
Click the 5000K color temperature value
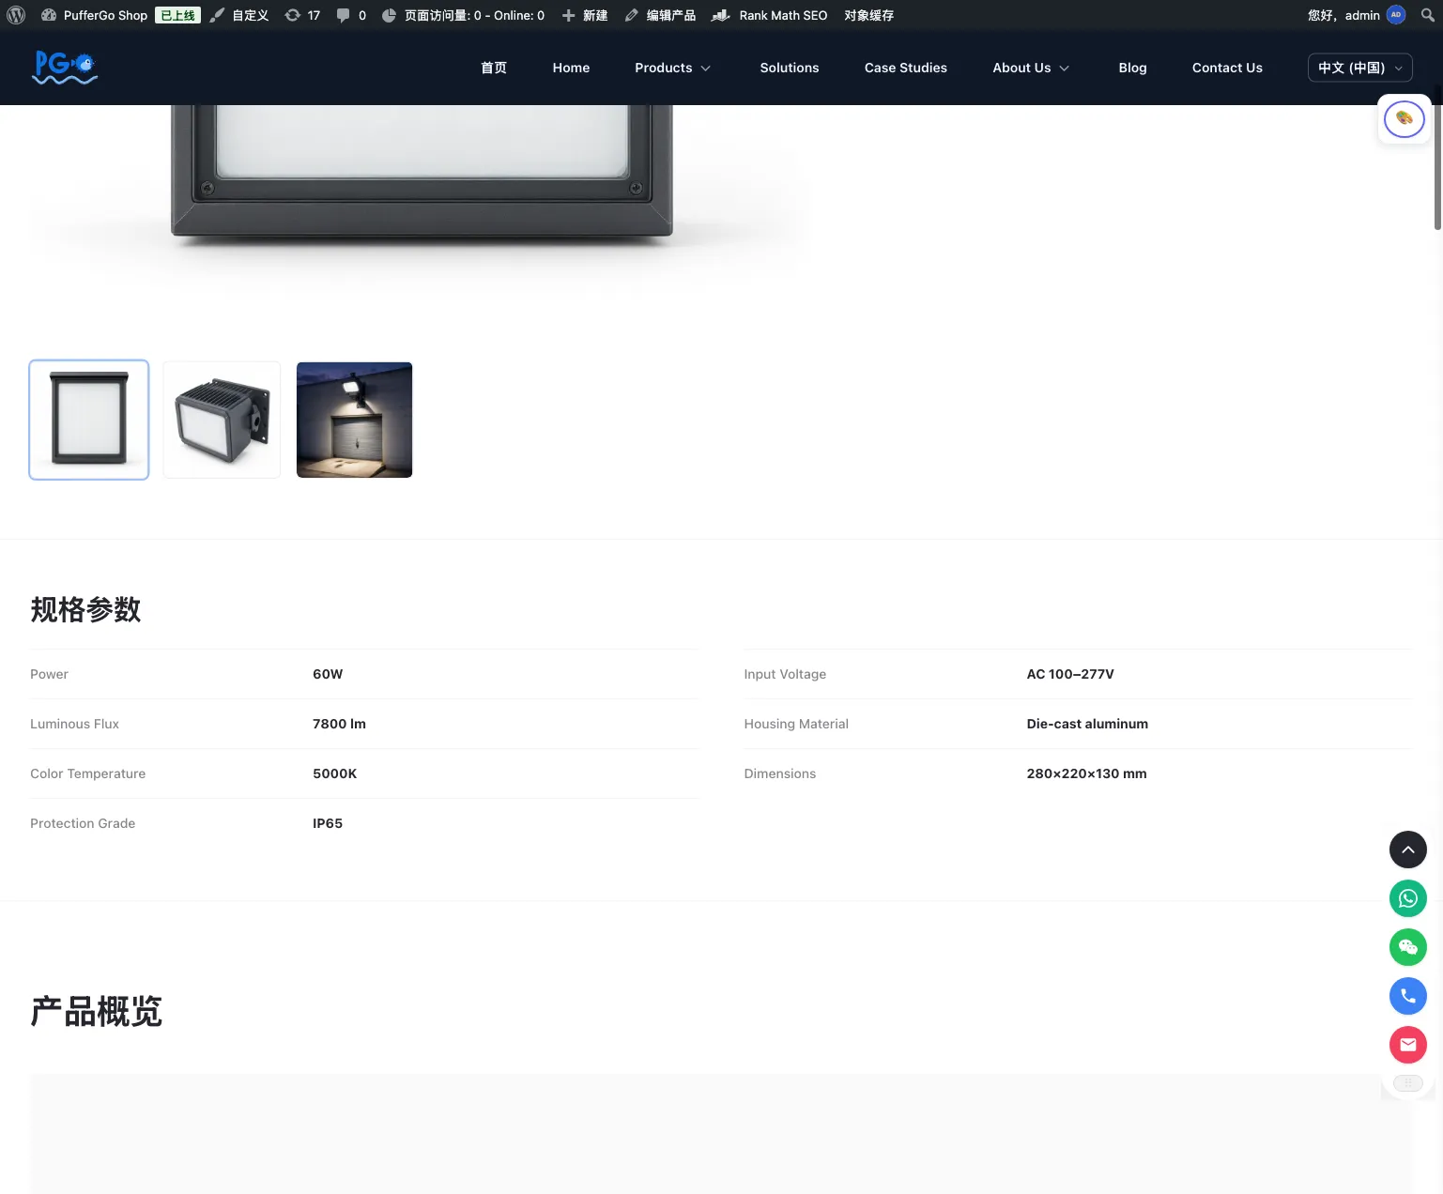pos(335,773)
